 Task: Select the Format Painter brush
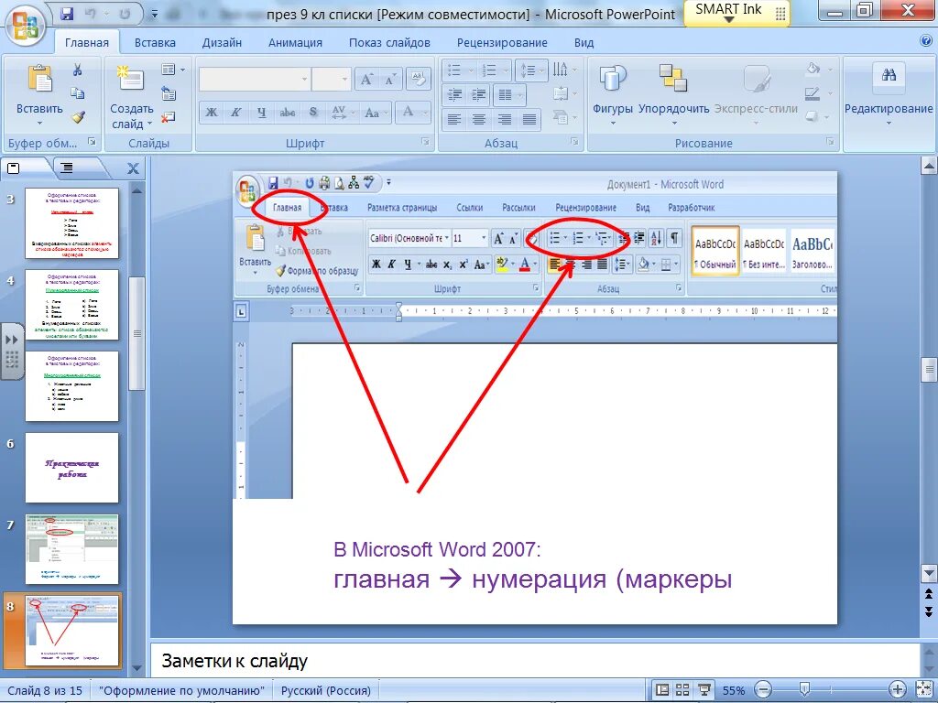(x=78, y=117)
